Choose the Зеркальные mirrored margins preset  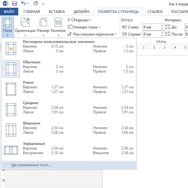69,150
